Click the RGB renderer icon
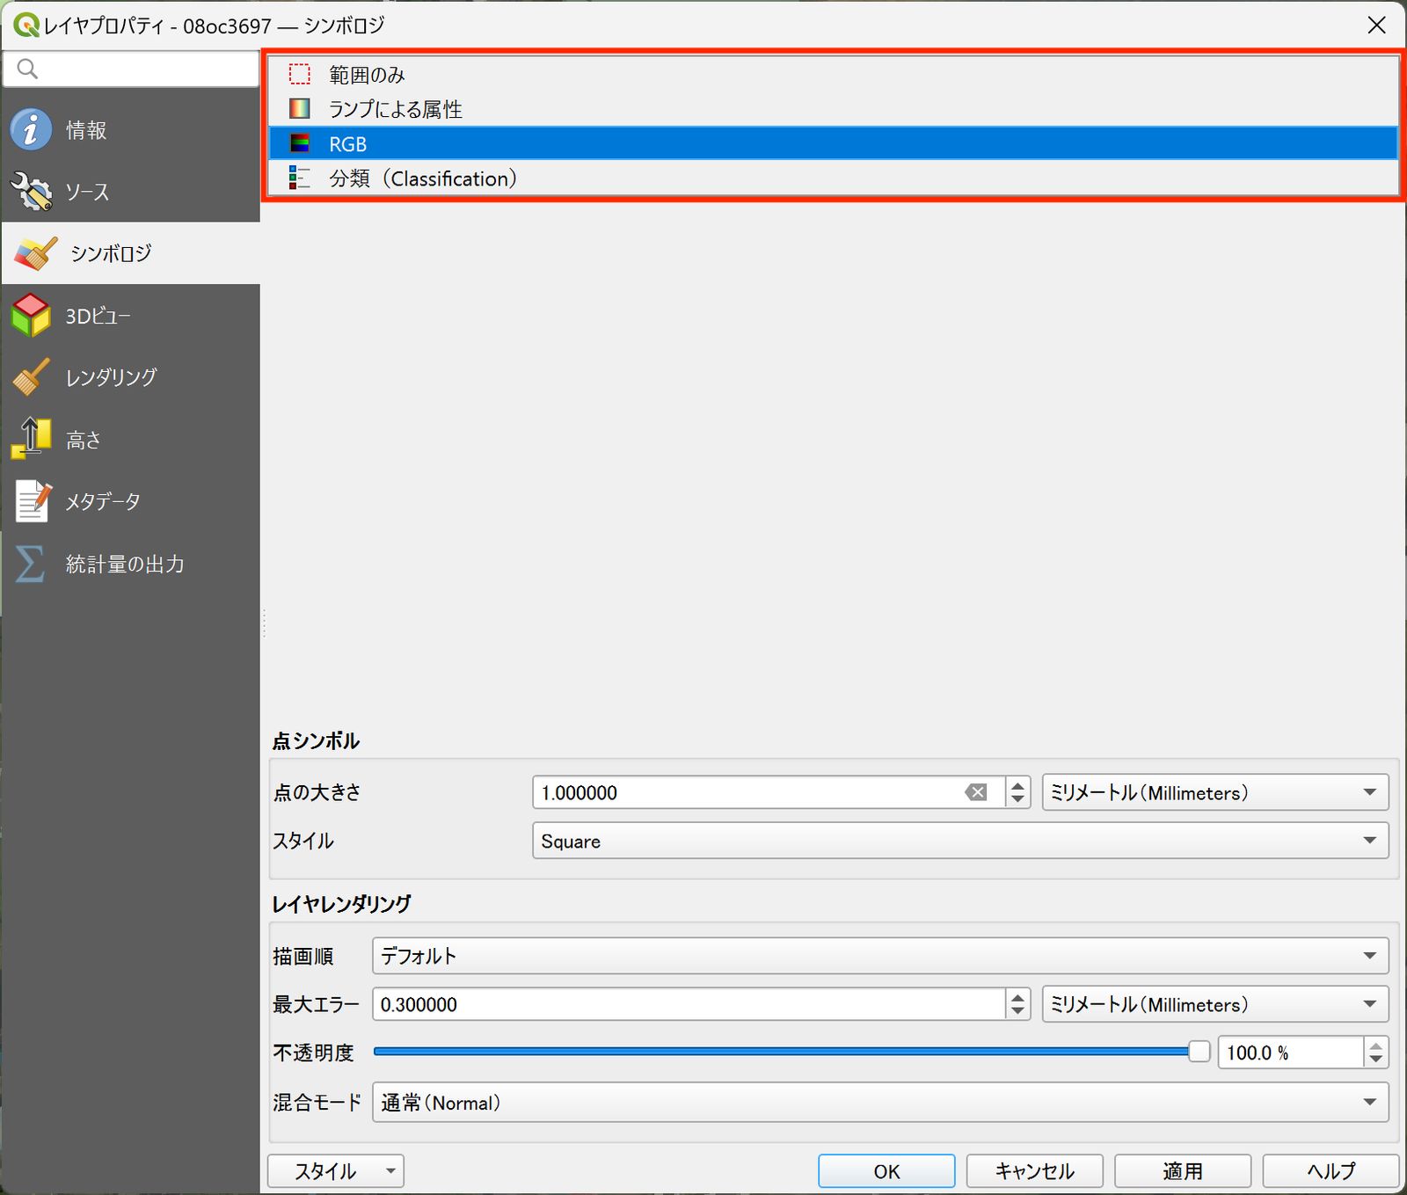Screen dimensions: 1407x1195 (x=300, y=143)
